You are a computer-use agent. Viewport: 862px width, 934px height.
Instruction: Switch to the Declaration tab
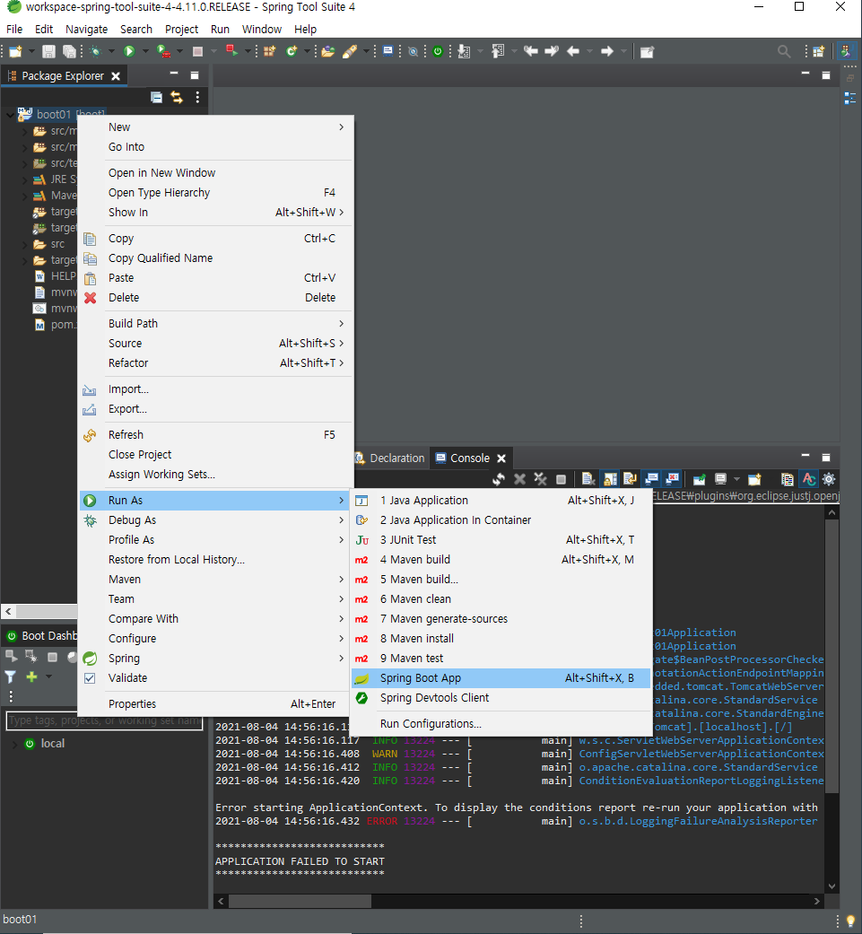(x=390, y=458)
